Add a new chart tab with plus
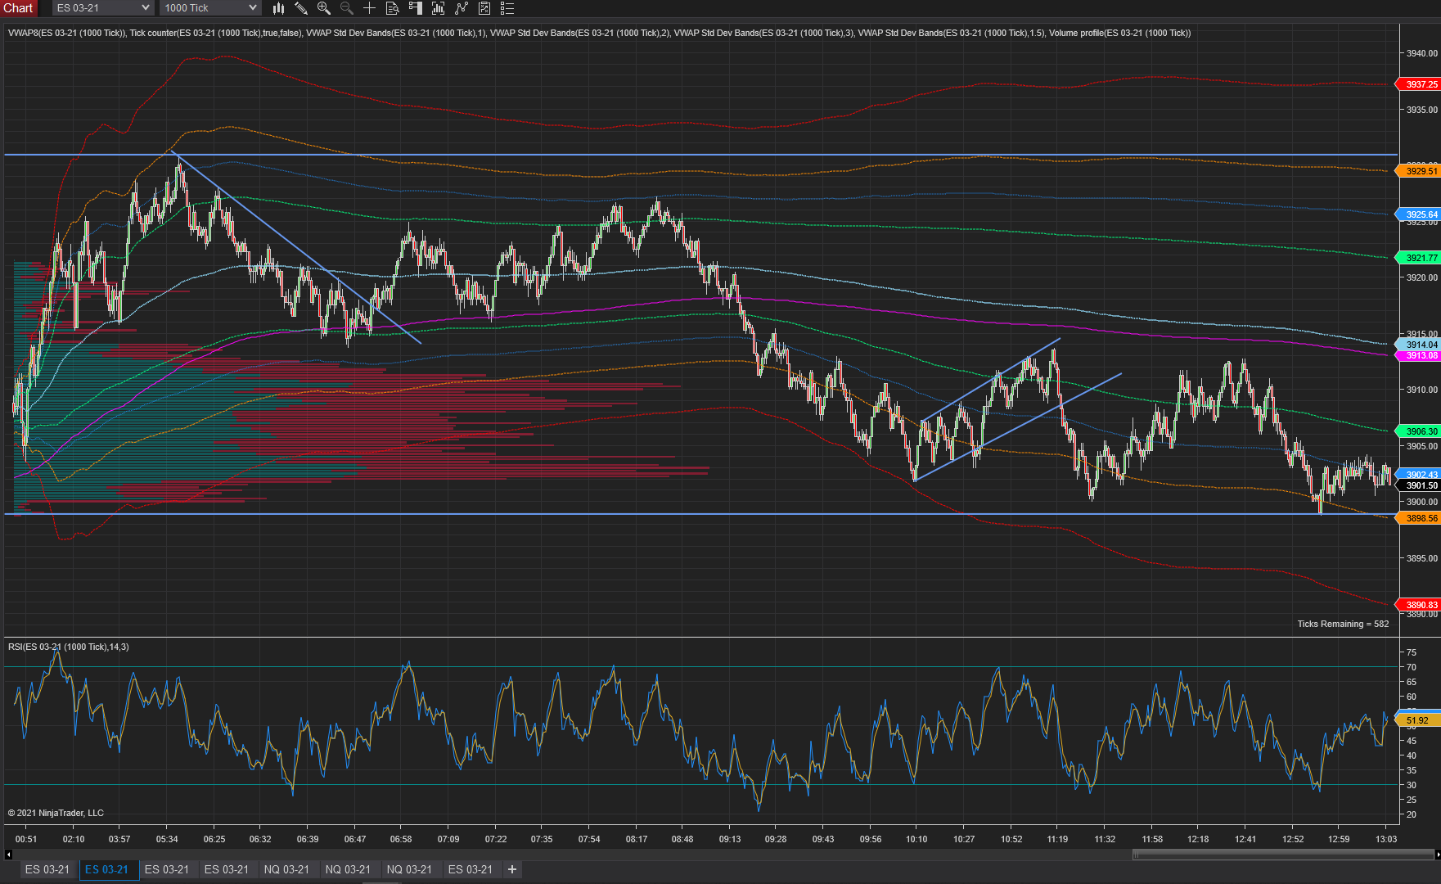The height and width of the screenshot is (884, 1441). click(512, 869)
